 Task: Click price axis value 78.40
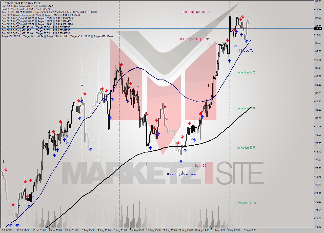click(318, 152)
